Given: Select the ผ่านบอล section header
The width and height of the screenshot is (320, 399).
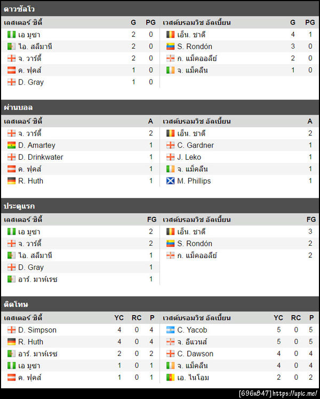Looking at the screenshot, I should click(x=18, y=107).
